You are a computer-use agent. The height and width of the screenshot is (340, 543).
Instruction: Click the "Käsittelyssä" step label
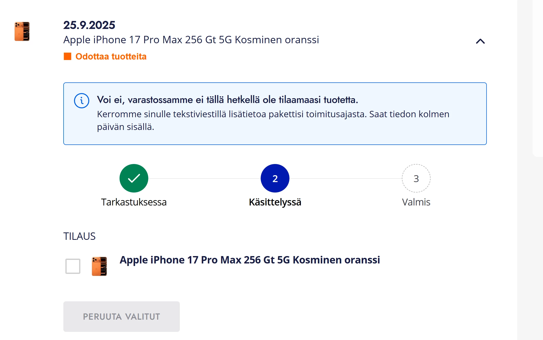tap(275, 202)
